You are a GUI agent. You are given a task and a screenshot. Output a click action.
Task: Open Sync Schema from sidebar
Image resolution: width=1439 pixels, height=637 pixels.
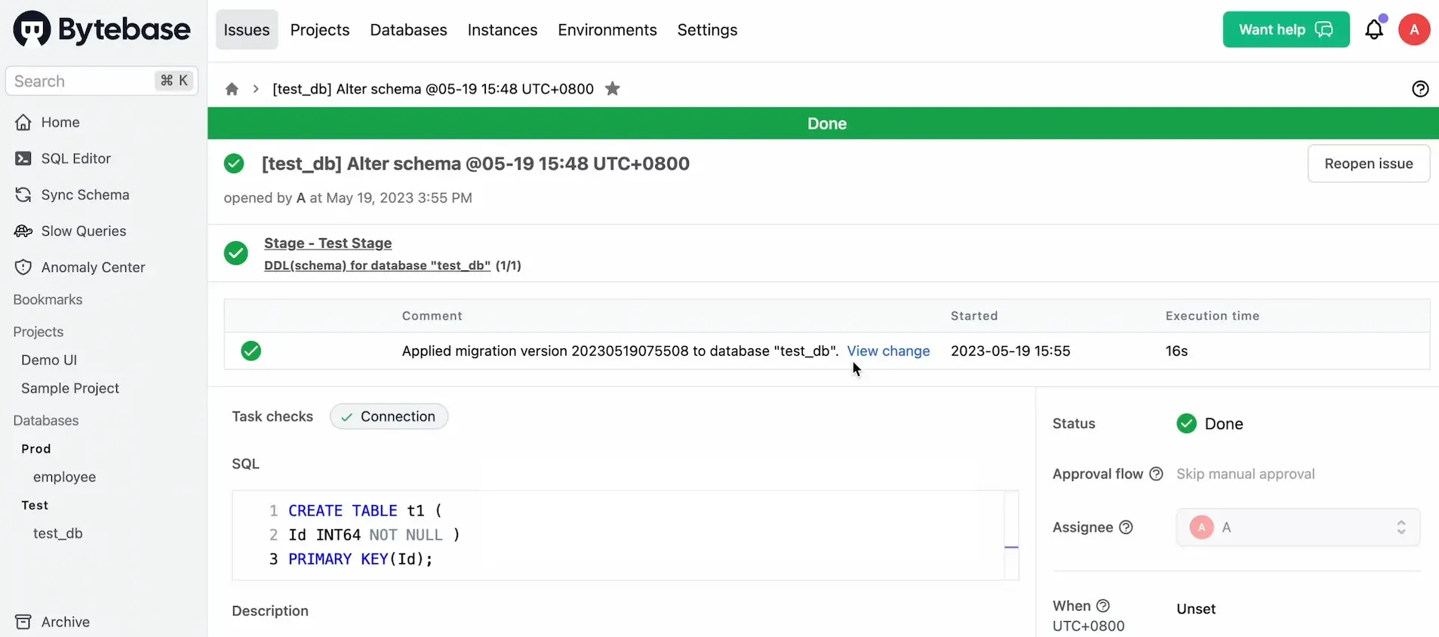coord(85,194)
